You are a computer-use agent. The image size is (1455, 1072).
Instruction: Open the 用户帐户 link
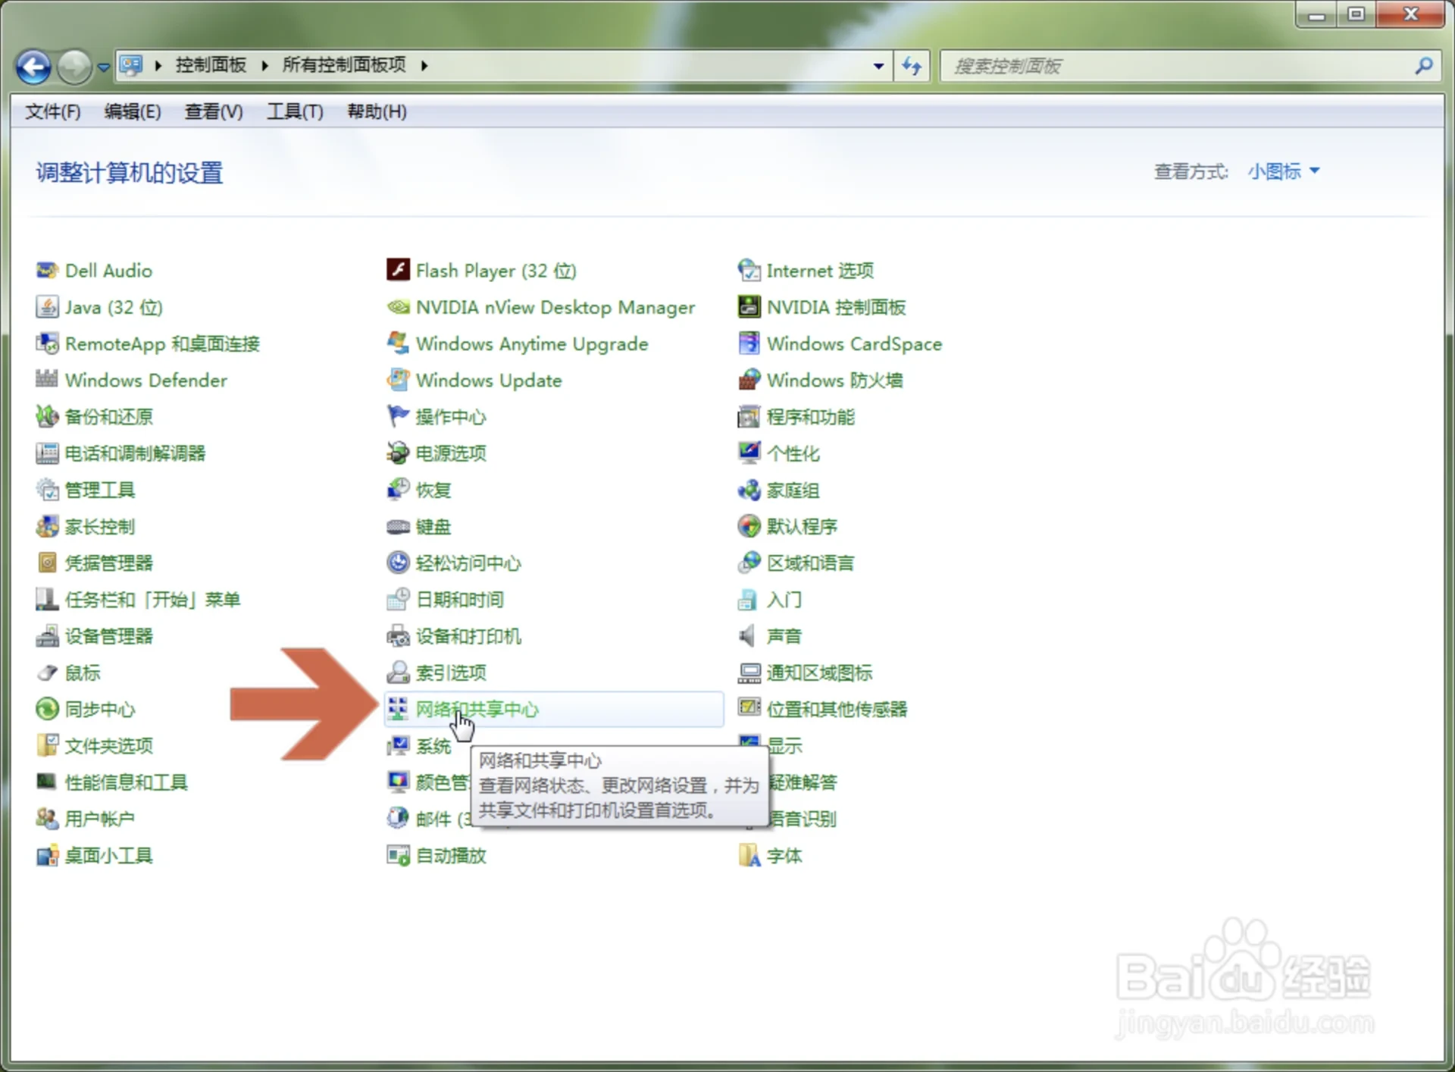tap(99, 819)
